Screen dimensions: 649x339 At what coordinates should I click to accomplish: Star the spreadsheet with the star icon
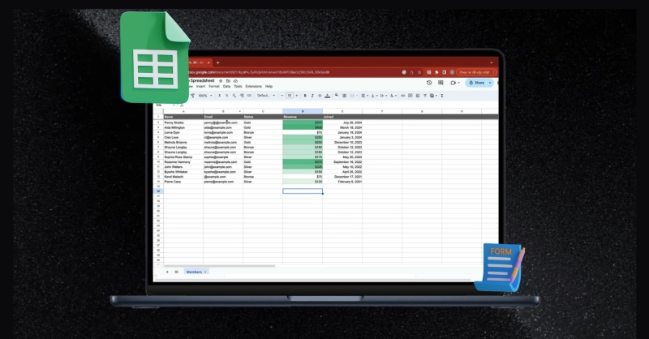[x=221, y=81]
